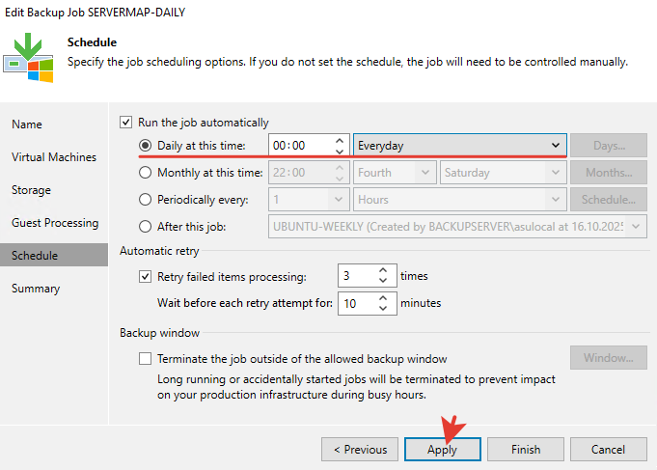Decrease retry count with down arrow
The width and height of the screenshot is (657, 470).
coord(383,282)
